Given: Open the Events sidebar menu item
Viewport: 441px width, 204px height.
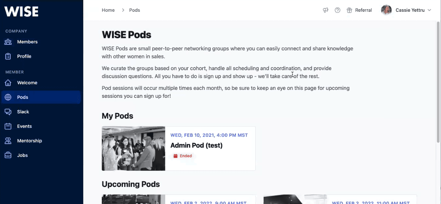Looking at the screenshot, I should tap(24, 126).
